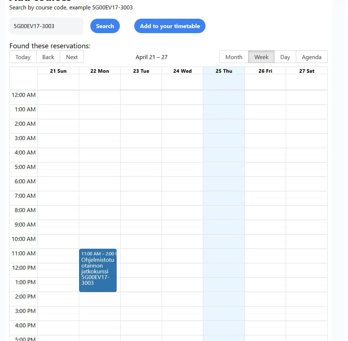This screenshot has height=341, width=348.
Task: Click Add to your timetable button
Action: point(170,26)
